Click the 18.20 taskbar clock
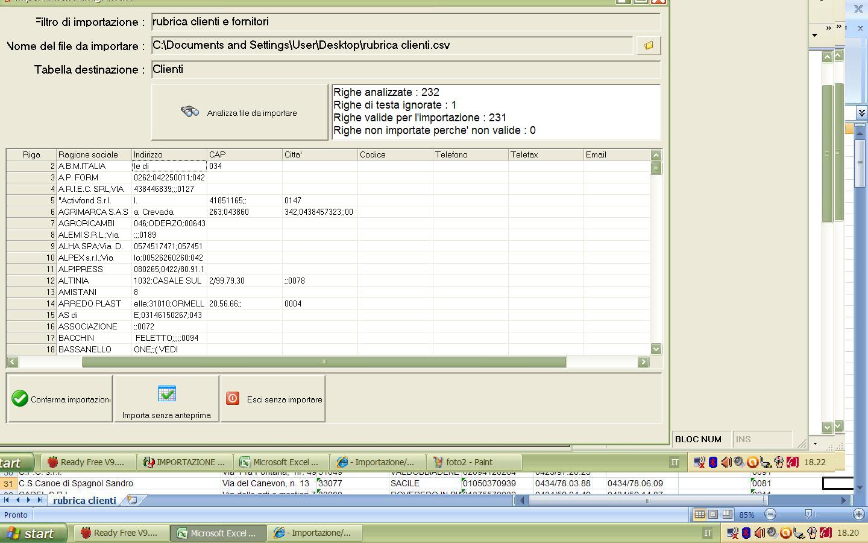This screenshot has height=543, width=868. point(848,533)
